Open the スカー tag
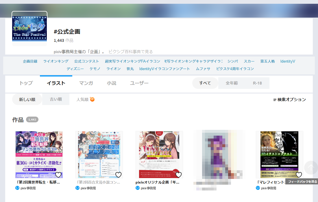The image size is (318, 202). [249, 61]
